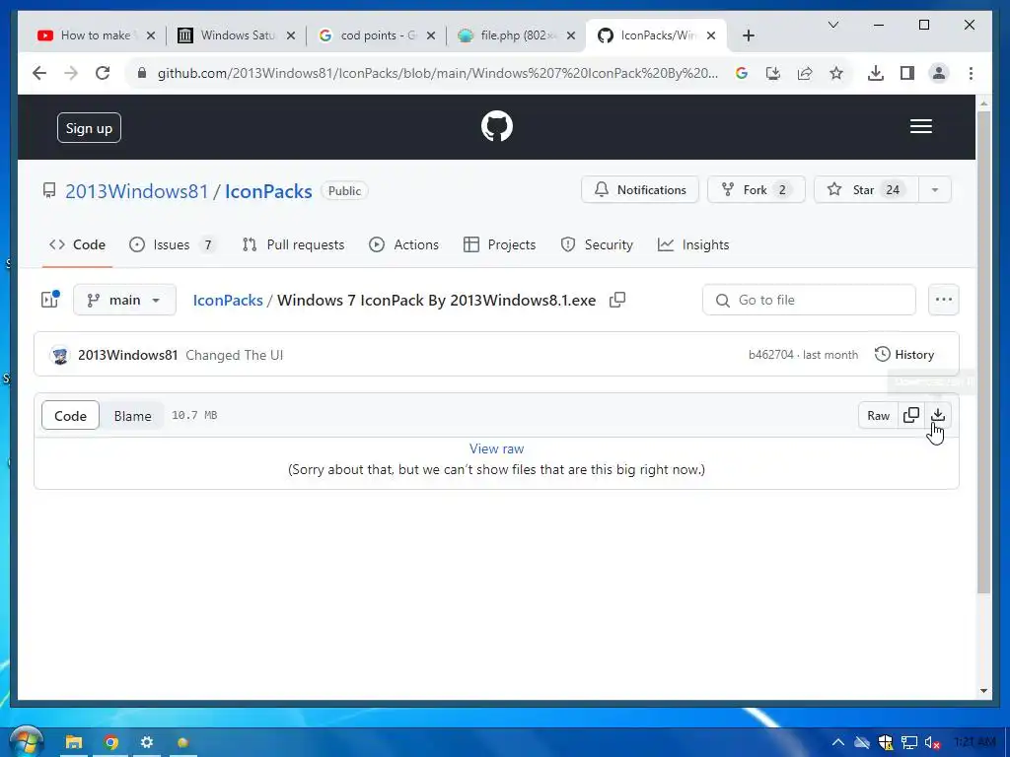Click the install app icon in address bar
Viewport: 1010px width, 757px height.
[773, 73]
